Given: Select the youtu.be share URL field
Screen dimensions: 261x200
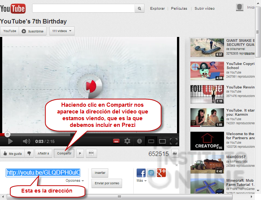Looking at the screenshot, I should coord(43,173).
